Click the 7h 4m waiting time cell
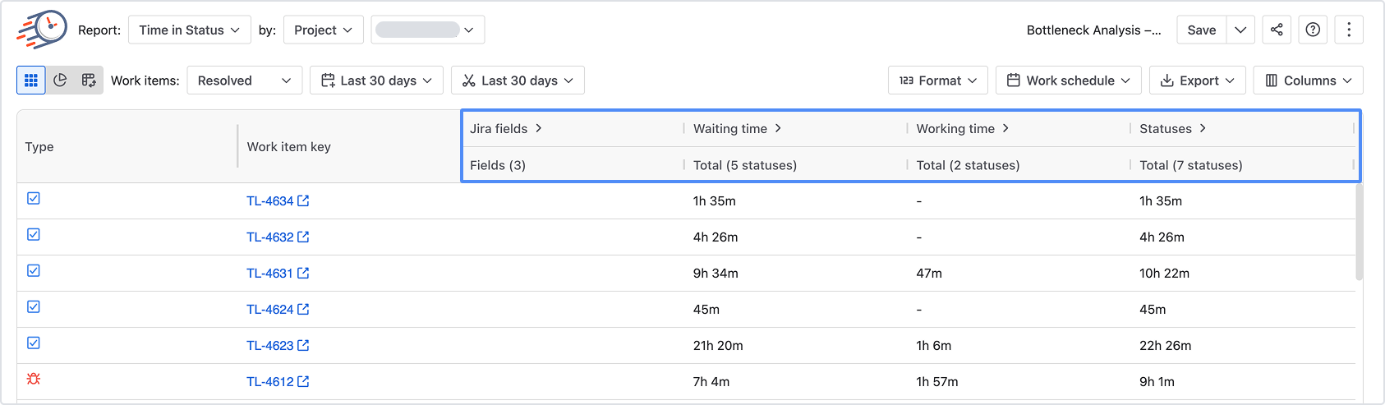The image size is (1385, 405). point(711,381)
